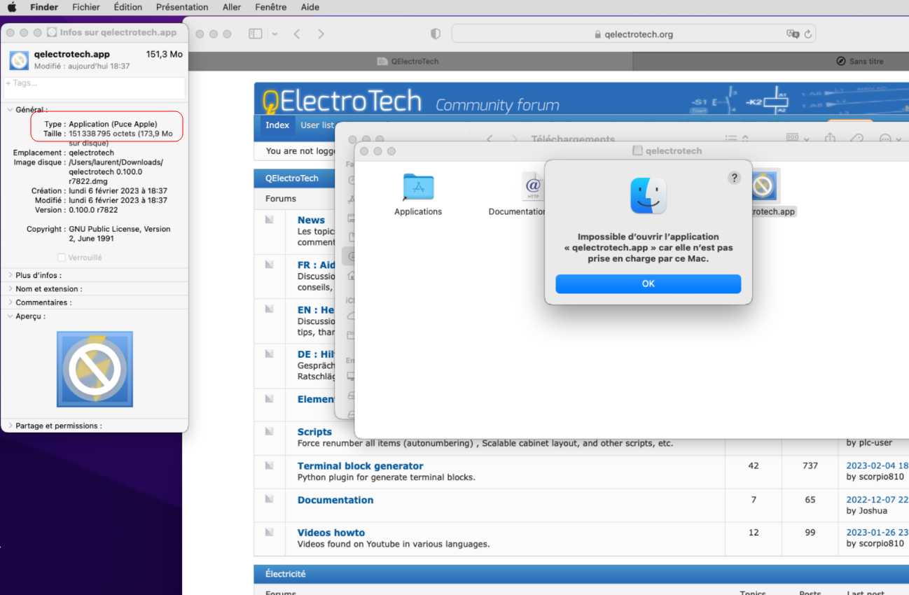Open the Aller menu
The height and width of the screenshot is (595, 909).
click(x=232, y=7)
